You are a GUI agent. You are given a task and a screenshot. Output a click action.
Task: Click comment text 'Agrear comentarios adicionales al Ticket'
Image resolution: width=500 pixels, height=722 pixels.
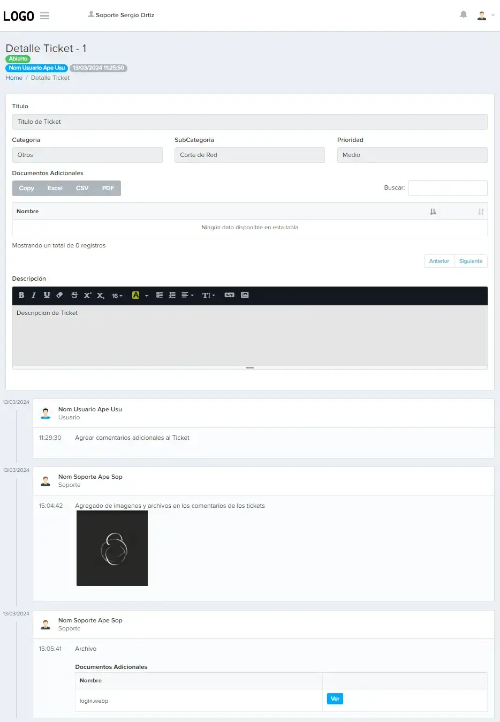pyautogui.click(x=132, y=438)
